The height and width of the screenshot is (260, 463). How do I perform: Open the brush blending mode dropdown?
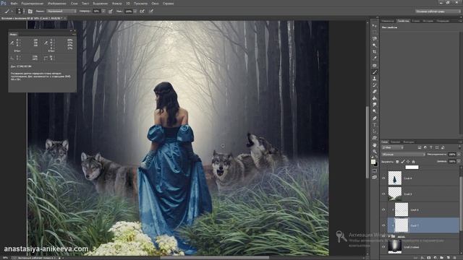61,12
